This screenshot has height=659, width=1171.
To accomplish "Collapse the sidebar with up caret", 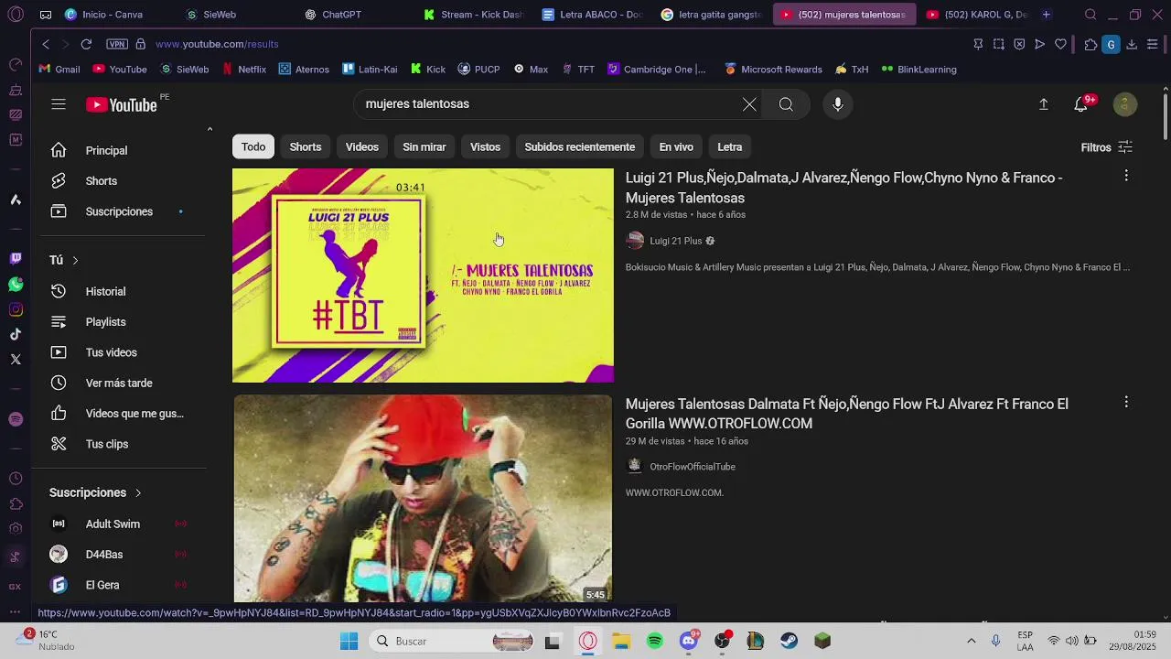I will point(209,129).
